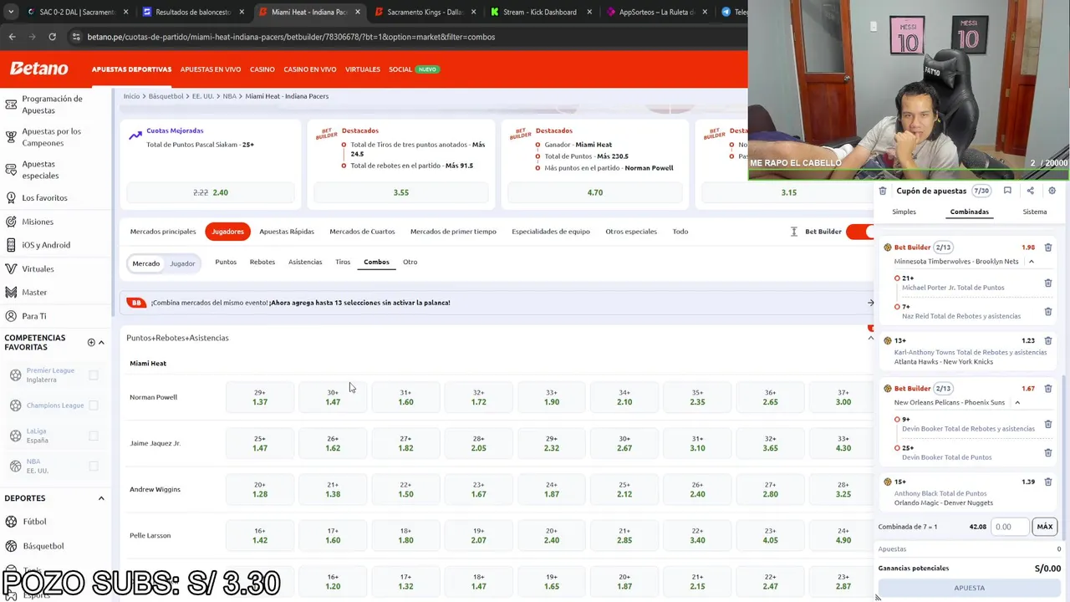1070x602 pixels.
Task: Remove Naz Reid Rebotes y asistencias pick
Action: (1047, 311)
